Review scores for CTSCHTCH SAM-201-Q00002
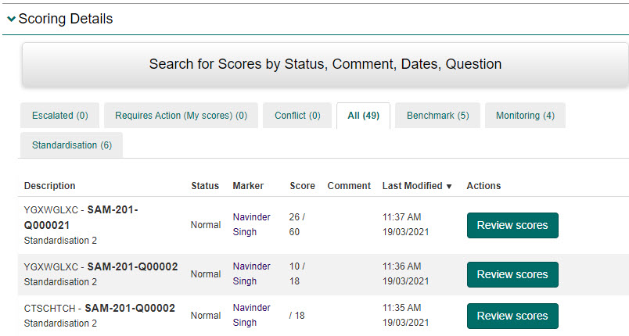 [x=512, y=316]
